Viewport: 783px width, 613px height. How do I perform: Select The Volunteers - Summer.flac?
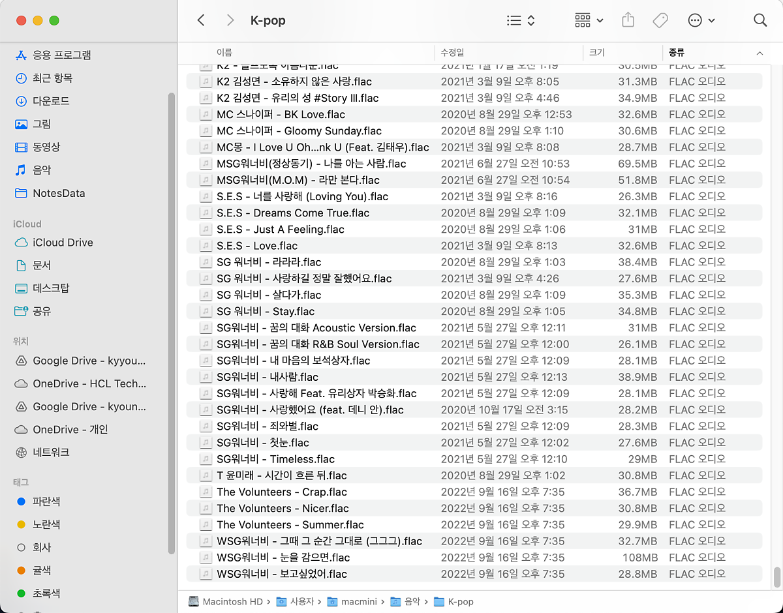pyautogui.click(x=474, y=524)
